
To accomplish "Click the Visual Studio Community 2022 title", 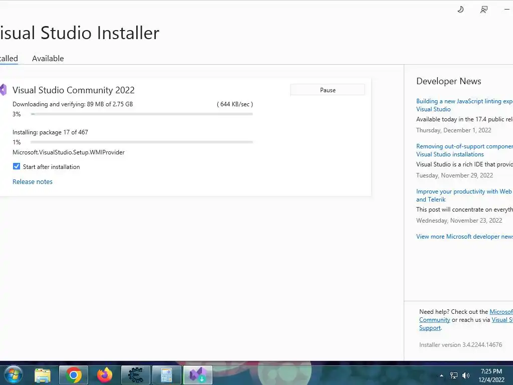I will [x=74, y=90].
